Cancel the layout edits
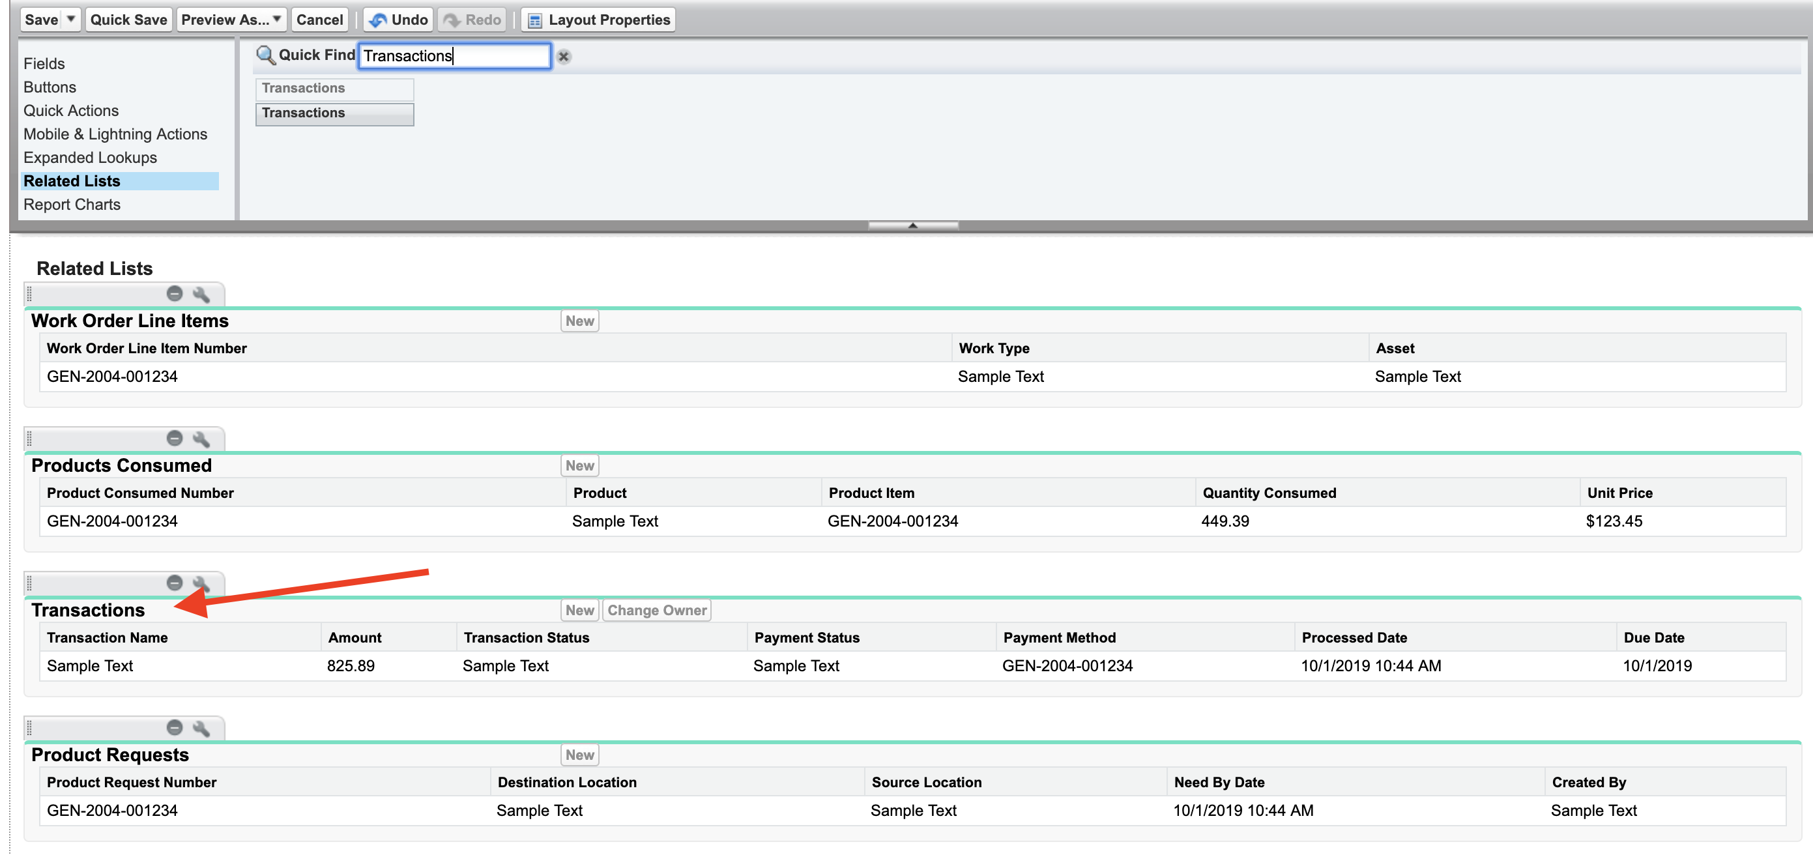The image size is (1813, 855). point(319,20)
